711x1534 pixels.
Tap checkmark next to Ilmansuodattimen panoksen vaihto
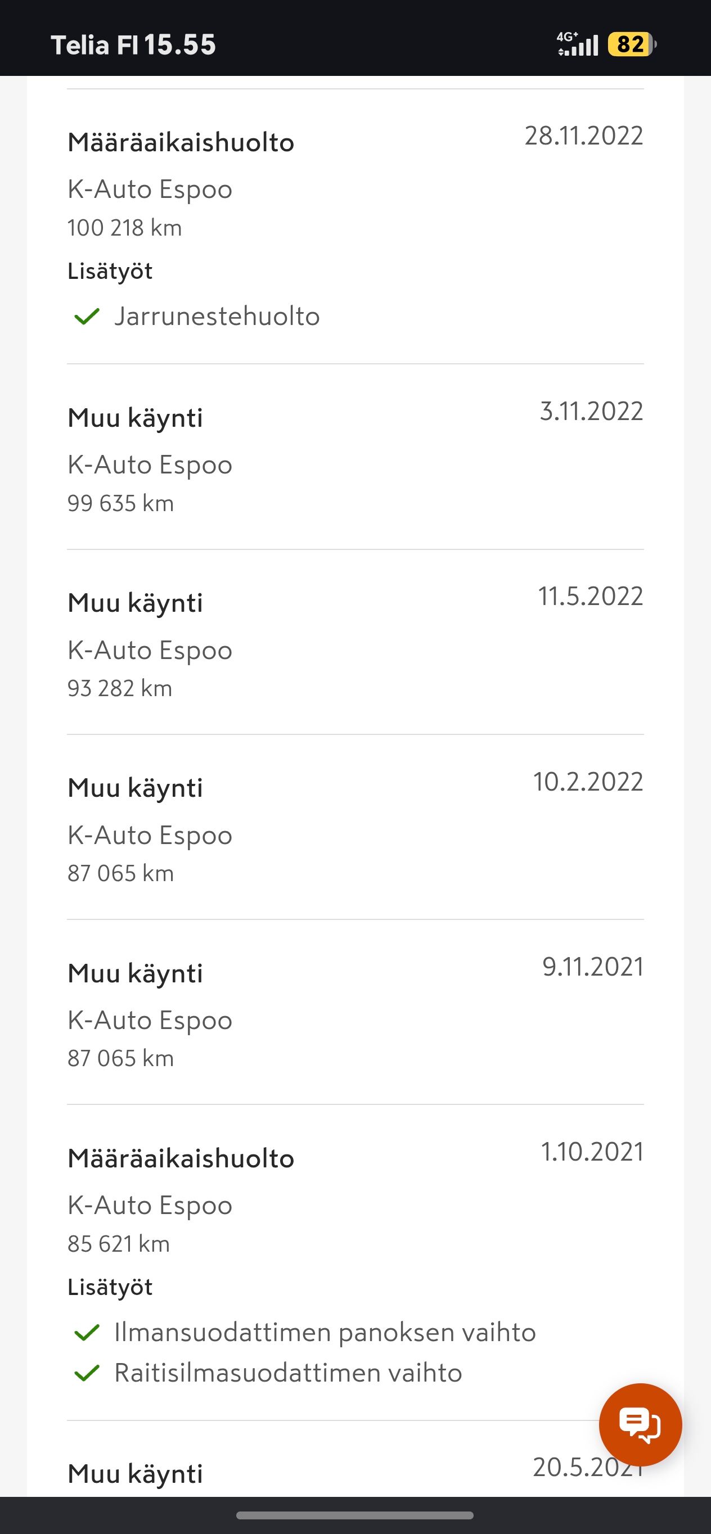click(x=87, y=1333)
